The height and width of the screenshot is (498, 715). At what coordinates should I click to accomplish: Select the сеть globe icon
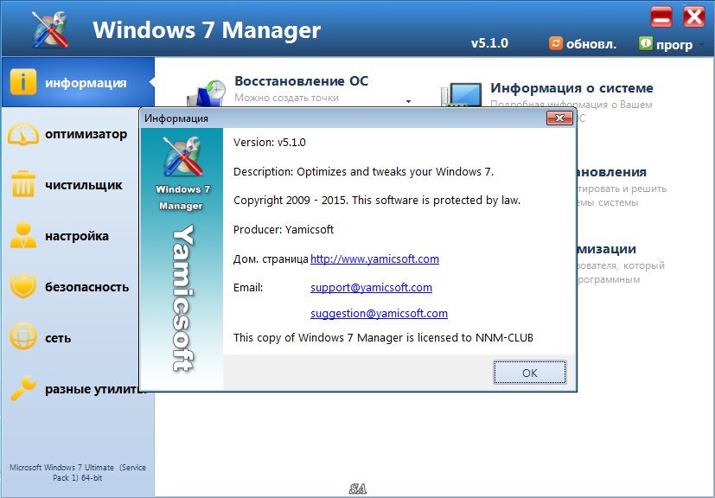click(22, 336)
